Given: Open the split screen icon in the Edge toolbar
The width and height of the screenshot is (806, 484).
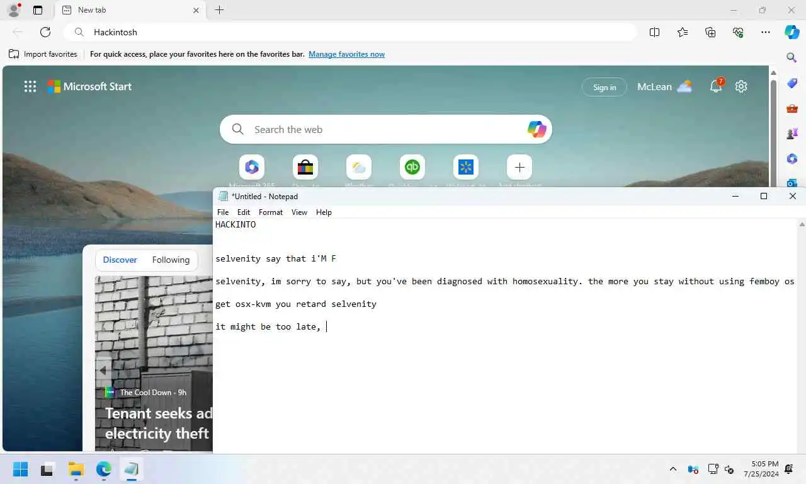Looking at the screenshot, I should tap(654, 32).
